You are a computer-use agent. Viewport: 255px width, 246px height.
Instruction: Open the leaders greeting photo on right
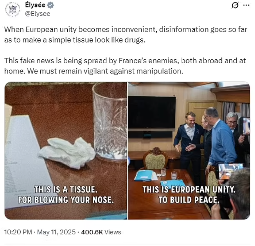[x=189, y=150]
